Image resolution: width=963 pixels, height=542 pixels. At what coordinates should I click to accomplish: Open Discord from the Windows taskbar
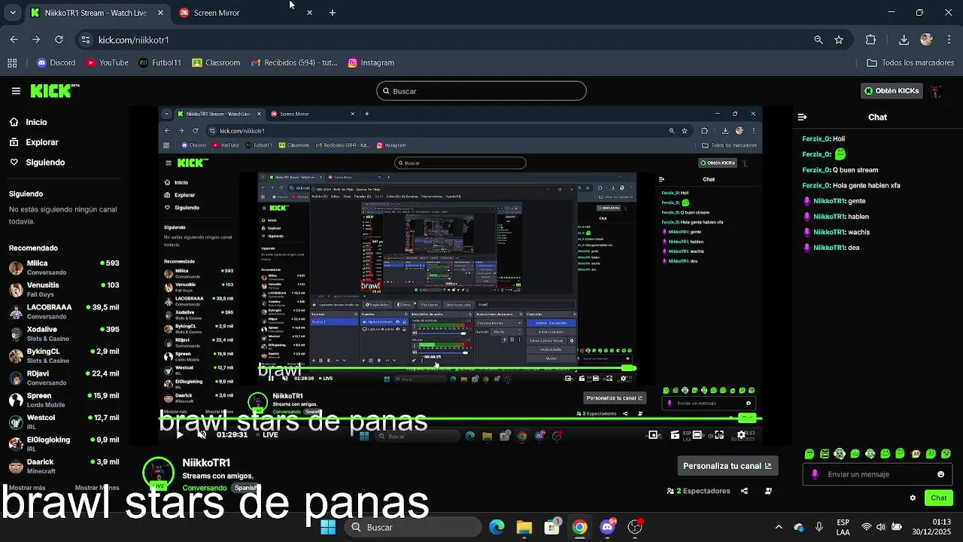coord(607,527)
